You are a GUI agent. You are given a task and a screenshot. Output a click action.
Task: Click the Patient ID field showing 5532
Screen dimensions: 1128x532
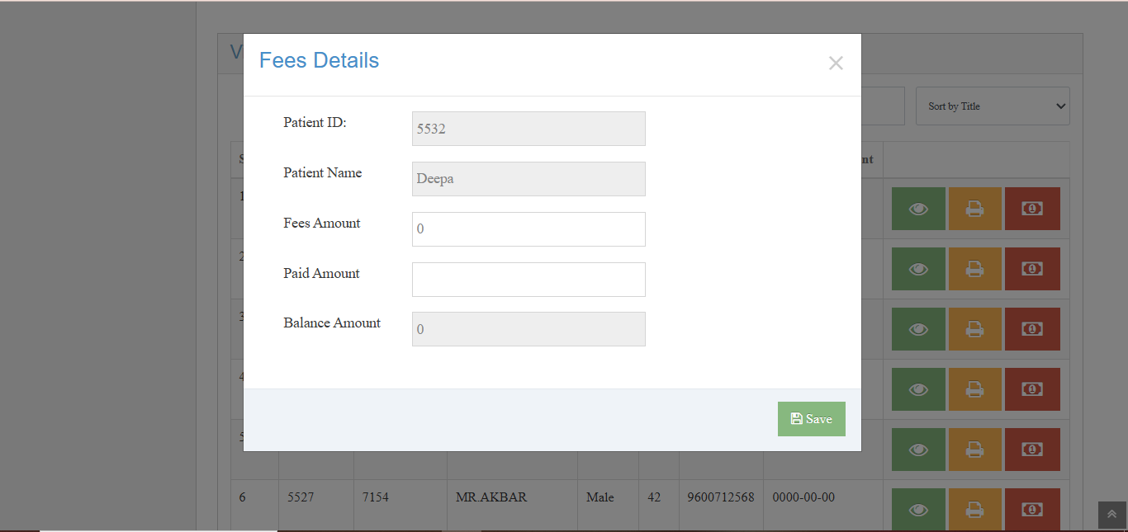coord(528,129)
